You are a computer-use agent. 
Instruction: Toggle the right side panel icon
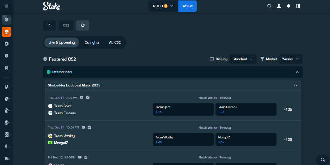[x=298, y=6]
